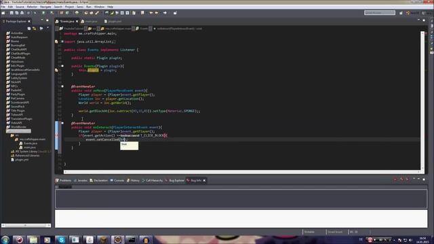Toggle Link with Editor in Package Explorer
Viewport: 434px width, 244px height.
click(x=35, y=28)
